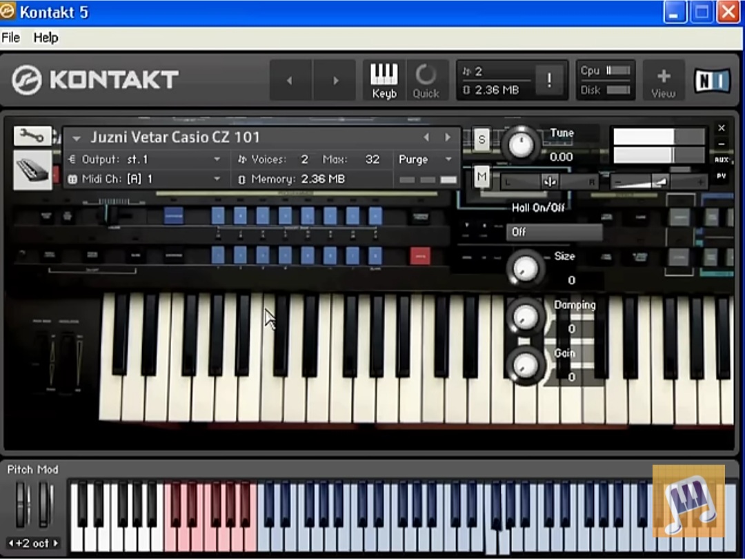745x559 pixels.
Task: Shift octave up with right oct arrow
Action: coord(56,543)
